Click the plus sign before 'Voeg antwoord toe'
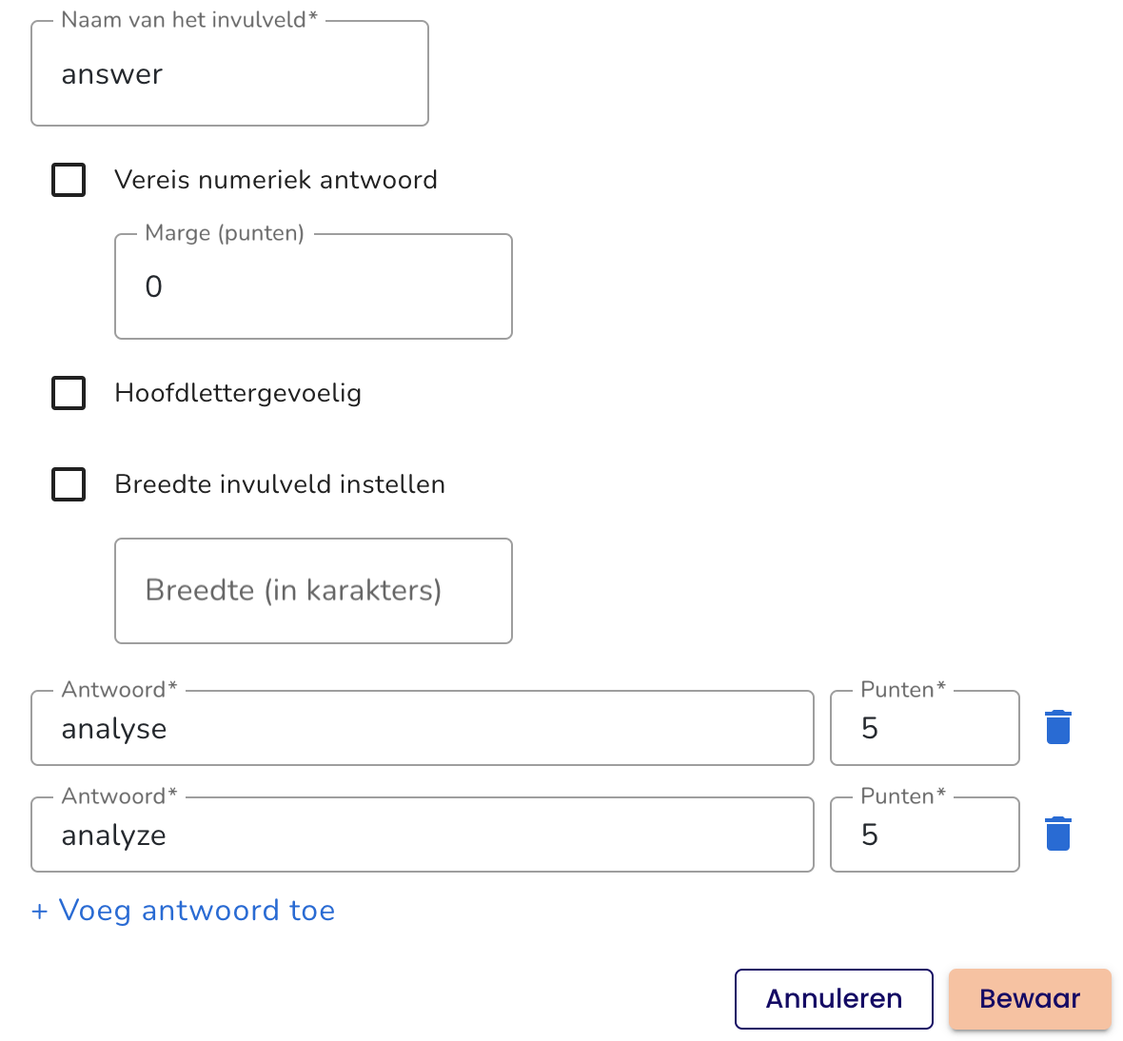This screenshot has width=1123, height=1041. coord(39,912)
